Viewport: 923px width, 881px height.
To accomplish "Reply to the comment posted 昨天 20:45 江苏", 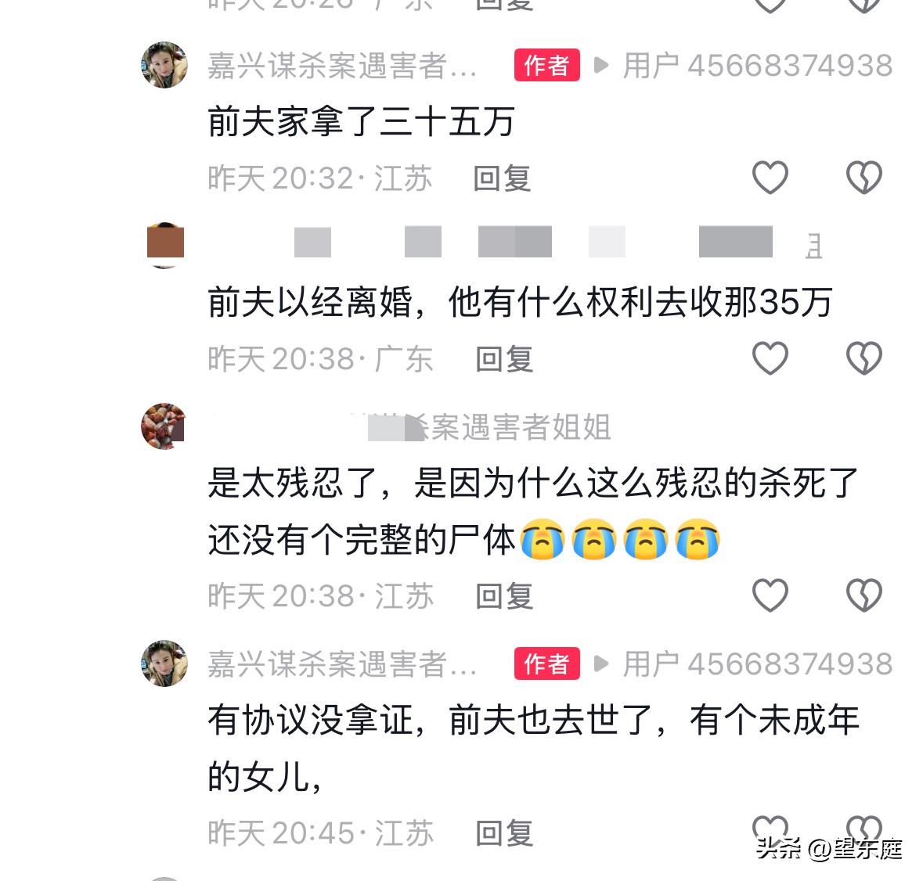I will pyautogui.click(x=504, y=832).
